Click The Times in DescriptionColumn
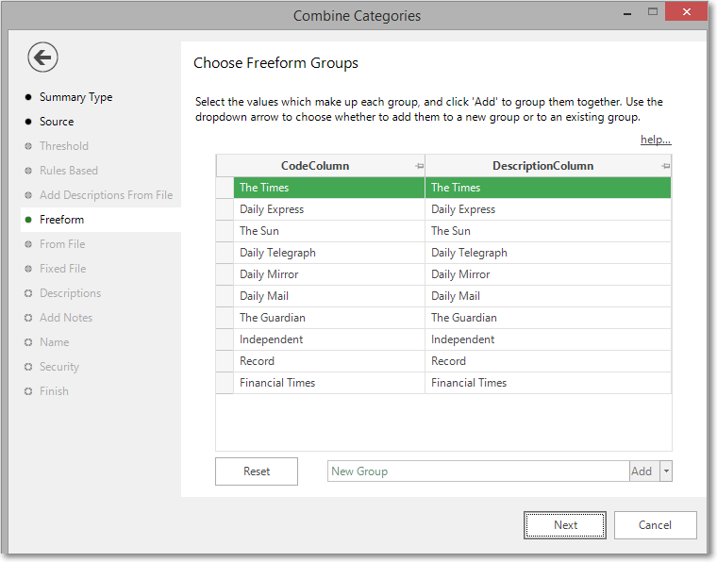Screen dimensions: 717x562 click(x=548, y=188)
